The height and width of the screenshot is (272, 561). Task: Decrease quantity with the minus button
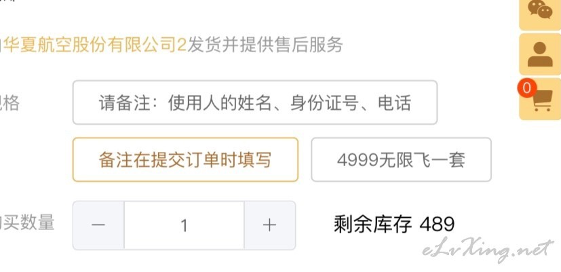tap(98, 225)
